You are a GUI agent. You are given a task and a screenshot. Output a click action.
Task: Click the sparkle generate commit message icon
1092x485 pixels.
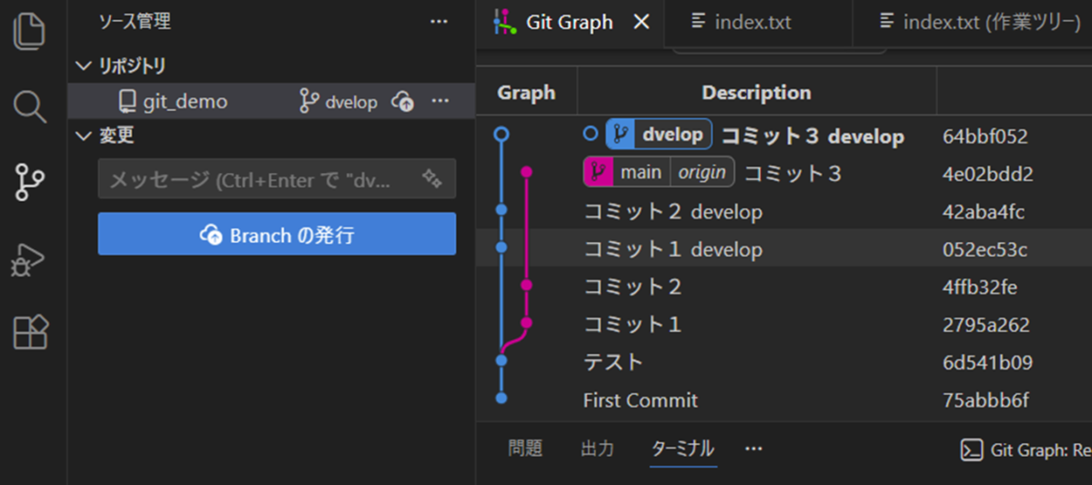[x=431, y=179]
